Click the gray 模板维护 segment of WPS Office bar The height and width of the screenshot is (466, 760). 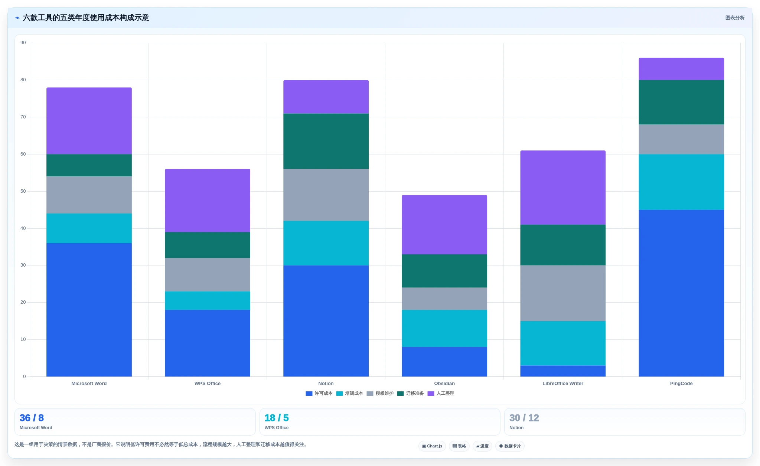click(x=208, y=275)
